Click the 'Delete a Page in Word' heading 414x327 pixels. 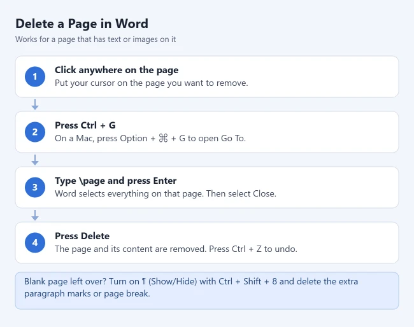82,24
